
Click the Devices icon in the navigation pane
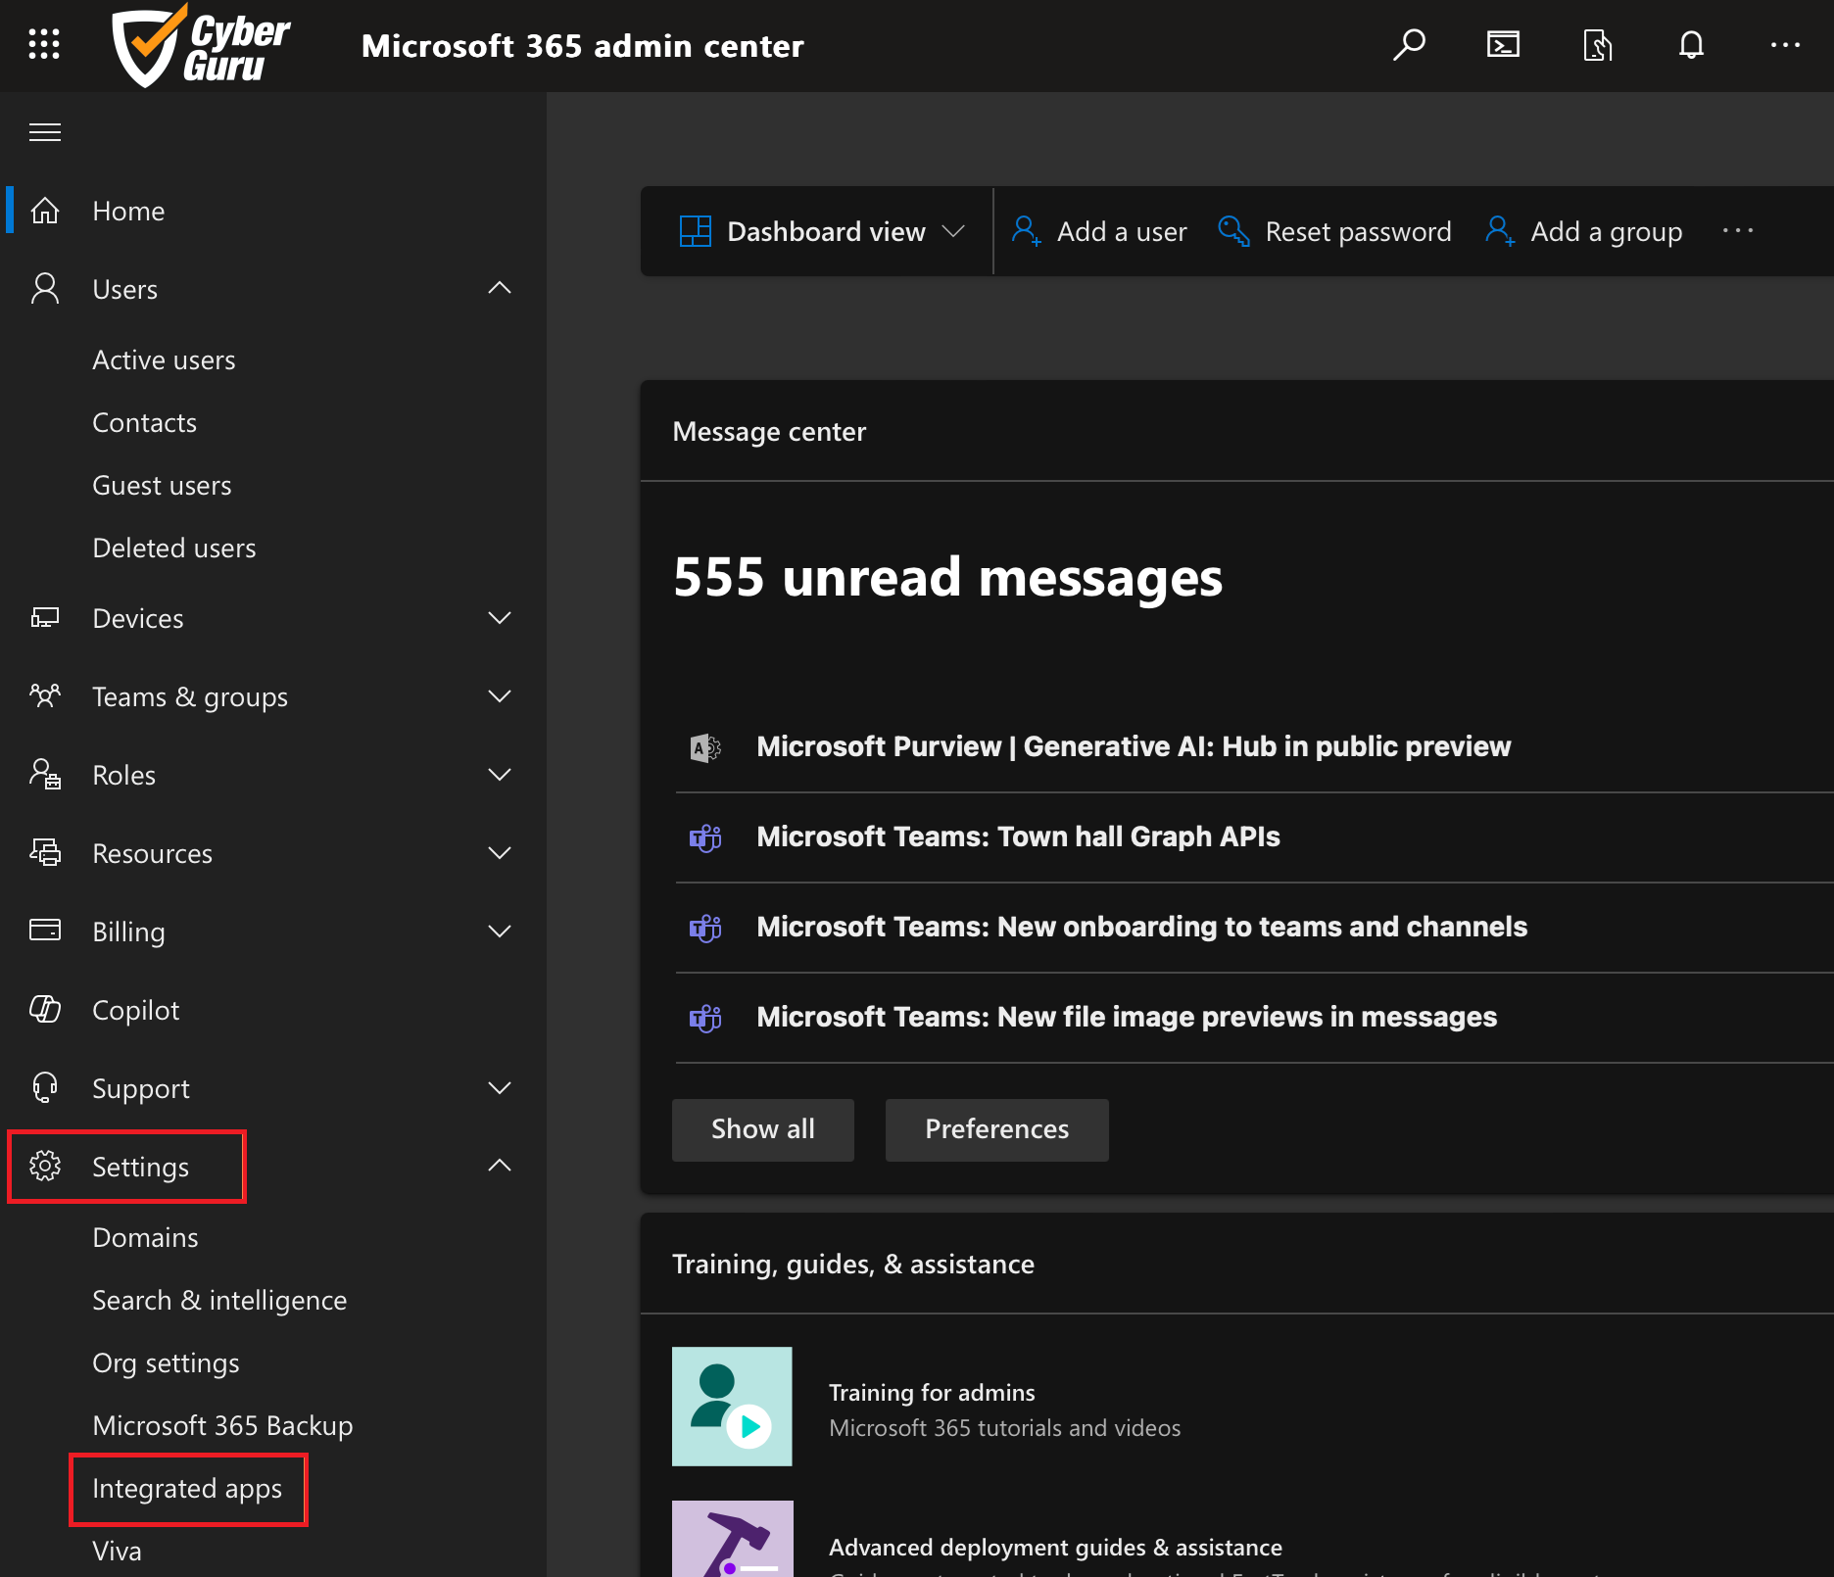(x=45, y=617)
